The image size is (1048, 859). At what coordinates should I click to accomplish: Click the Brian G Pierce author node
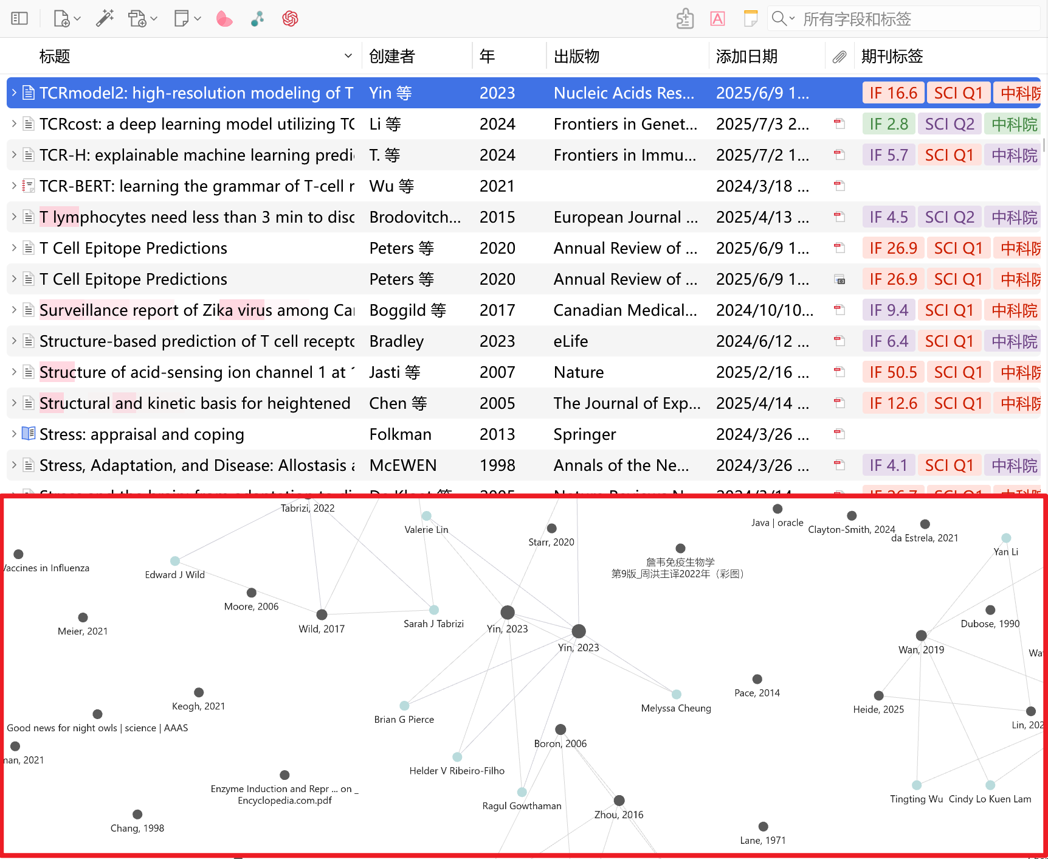[404, 706]
